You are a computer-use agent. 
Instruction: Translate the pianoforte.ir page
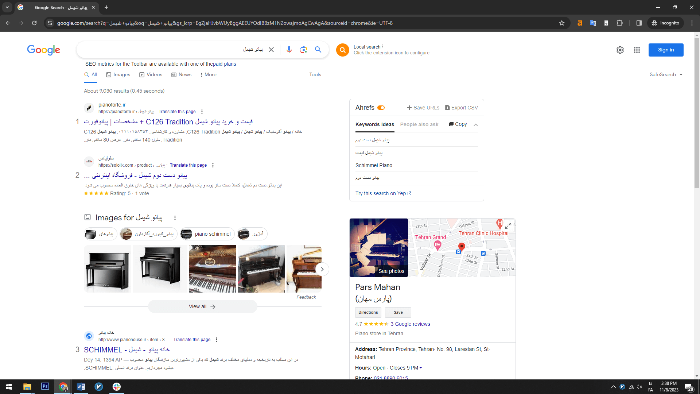[x=177, y=112]
